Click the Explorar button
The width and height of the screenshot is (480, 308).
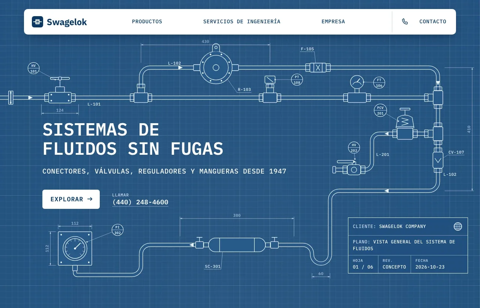71,199
